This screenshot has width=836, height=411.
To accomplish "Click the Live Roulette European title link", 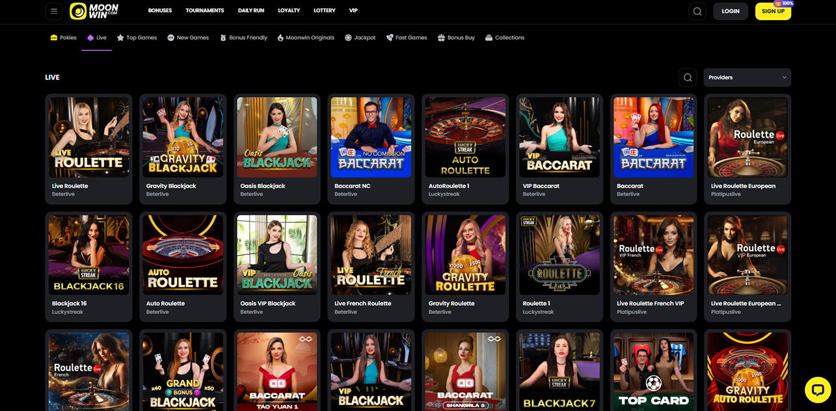I will pyautogui.click(x=743, y=186).
